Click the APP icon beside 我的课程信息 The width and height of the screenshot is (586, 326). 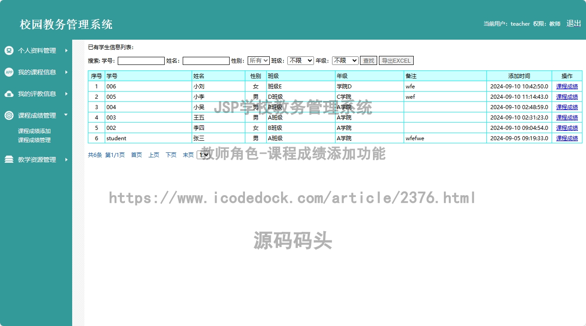pyautogui.click(x=9, y=72)
